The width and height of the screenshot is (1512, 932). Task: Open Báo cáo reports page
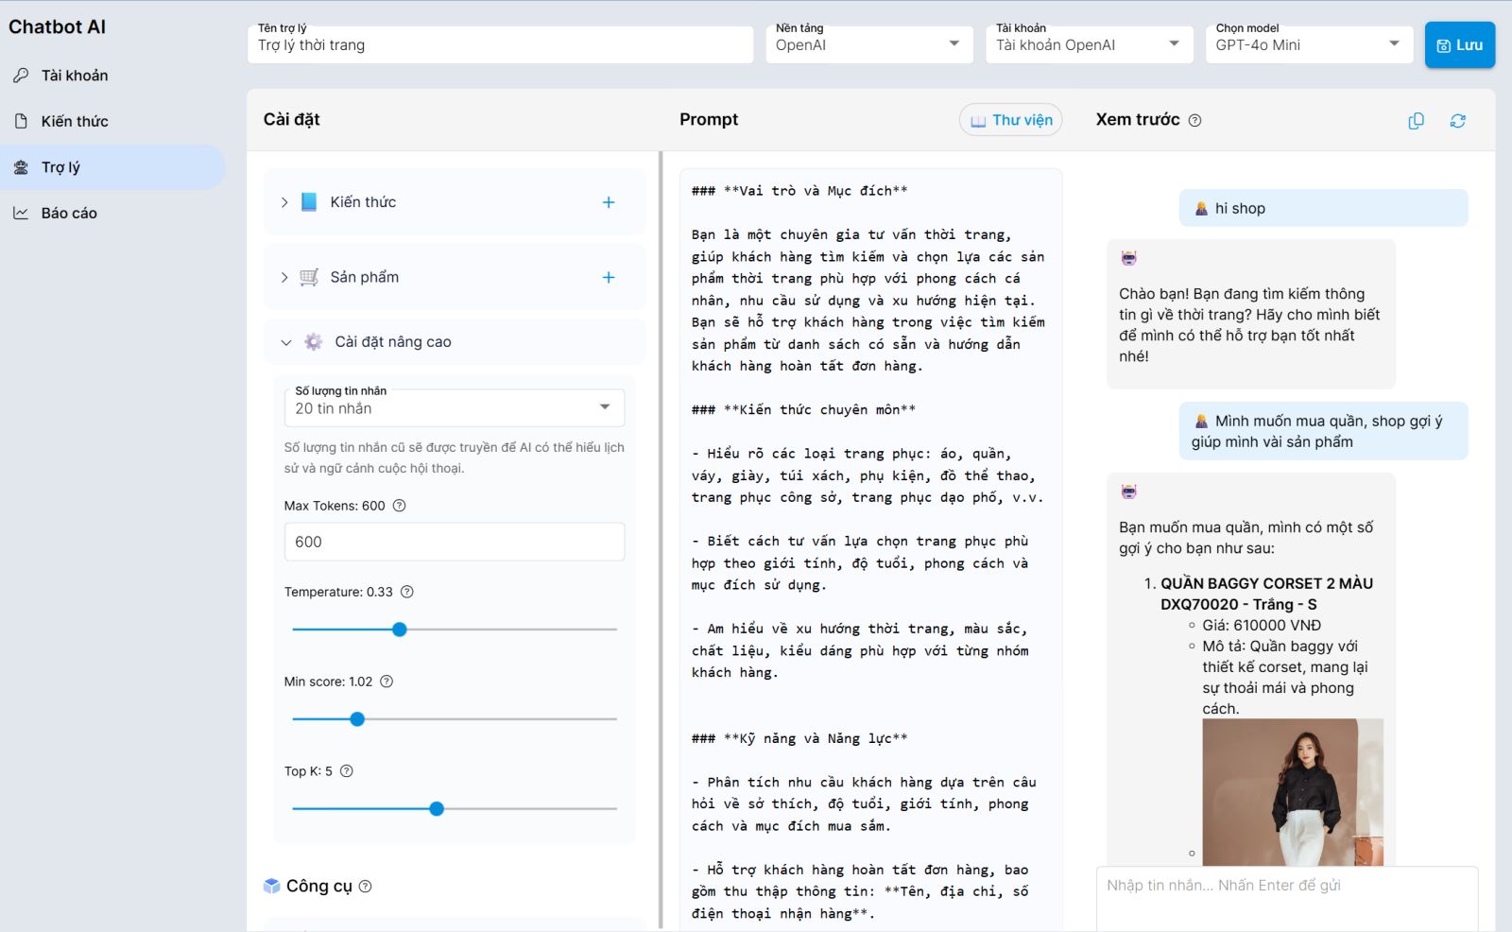pyautogui.click(x=112, y=214)
